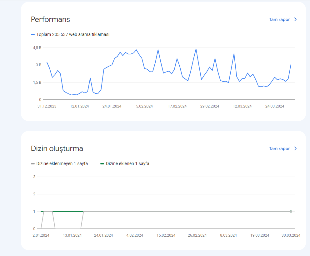Select the Dizine eklenen 1 sayfa legend label
Viewport: 310px width, 256px height.
click(127, 163)
